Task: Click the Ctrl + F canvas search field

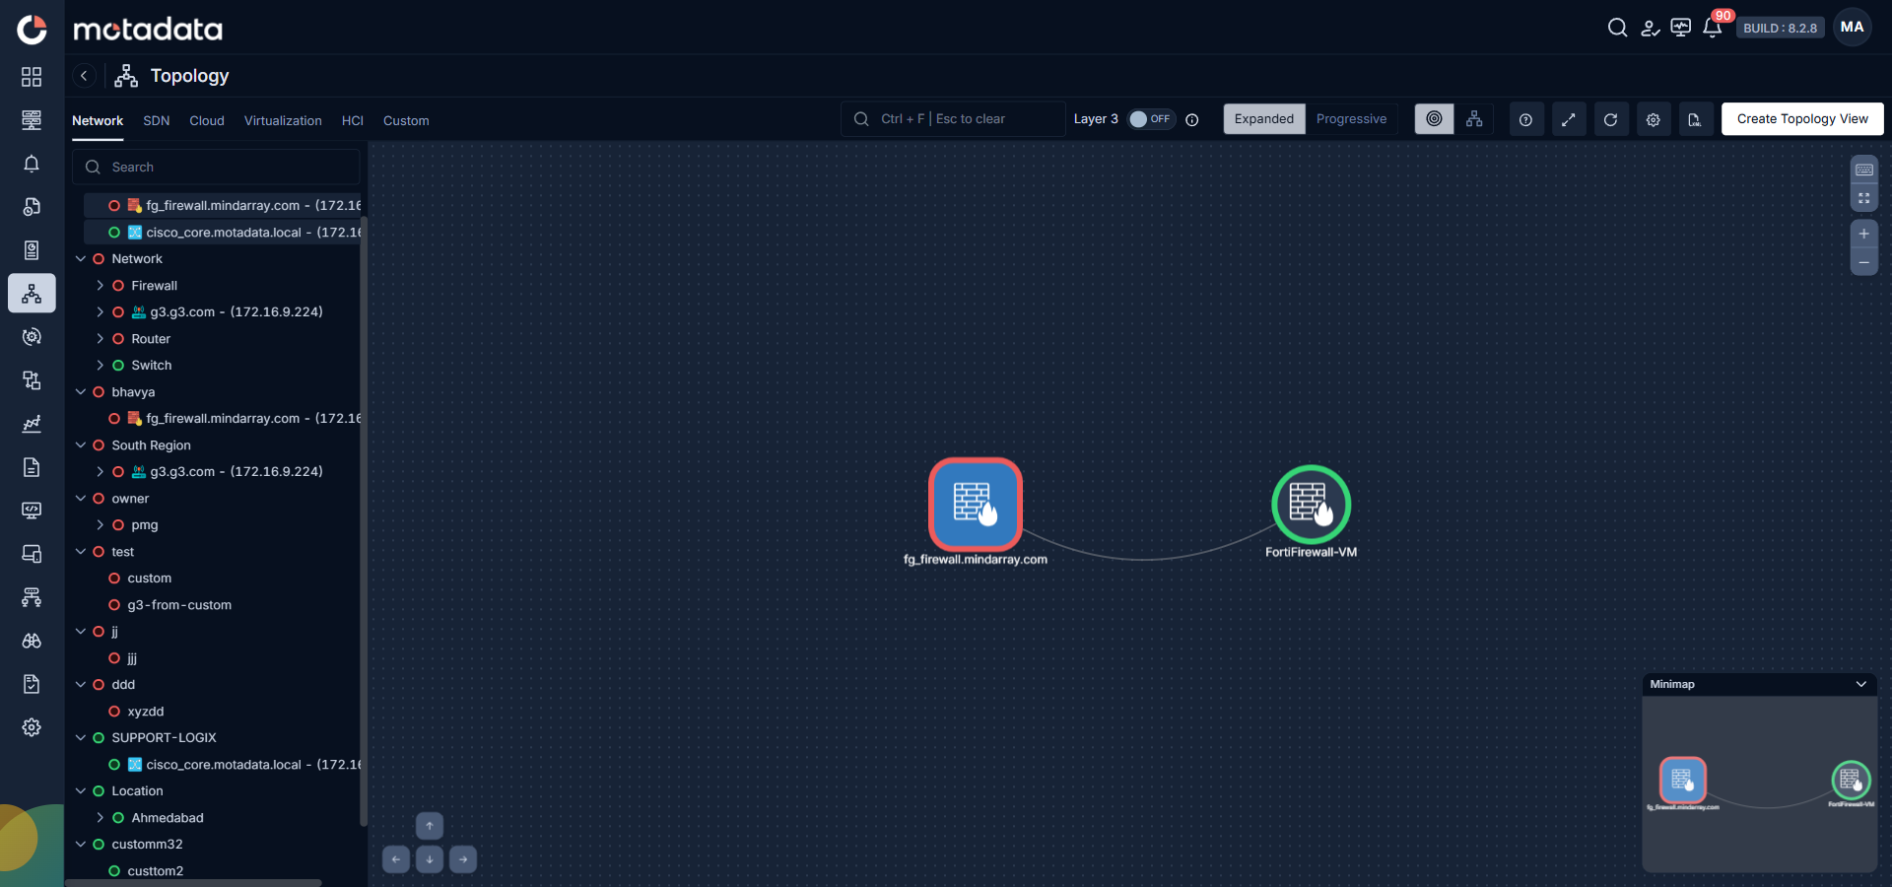Action: point(953,119)
